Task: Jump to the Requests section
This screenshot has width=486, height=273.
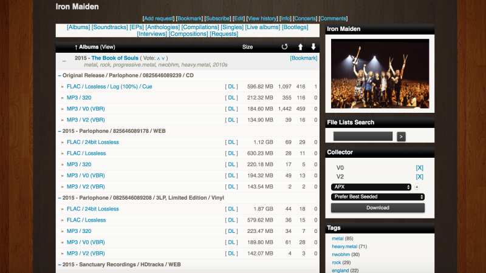Action: click(224, 34)
